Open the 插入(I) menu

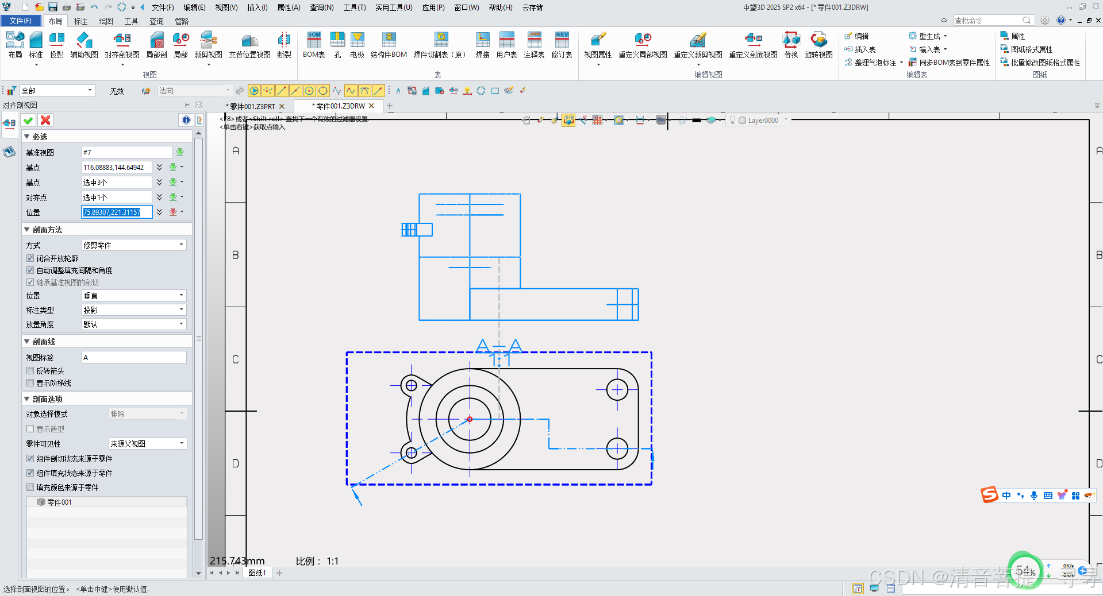click(x=258, y=7)
